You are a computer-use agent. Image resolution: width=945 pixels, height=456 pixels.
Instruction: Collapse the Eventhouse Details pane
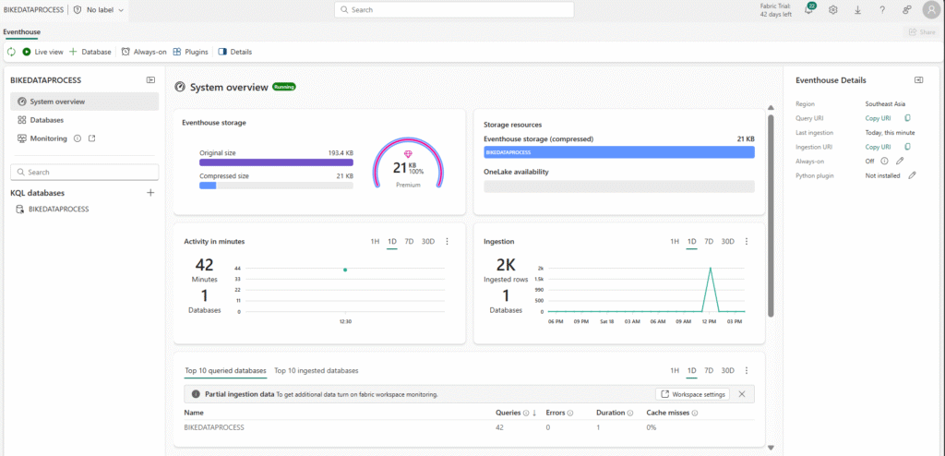919,80
